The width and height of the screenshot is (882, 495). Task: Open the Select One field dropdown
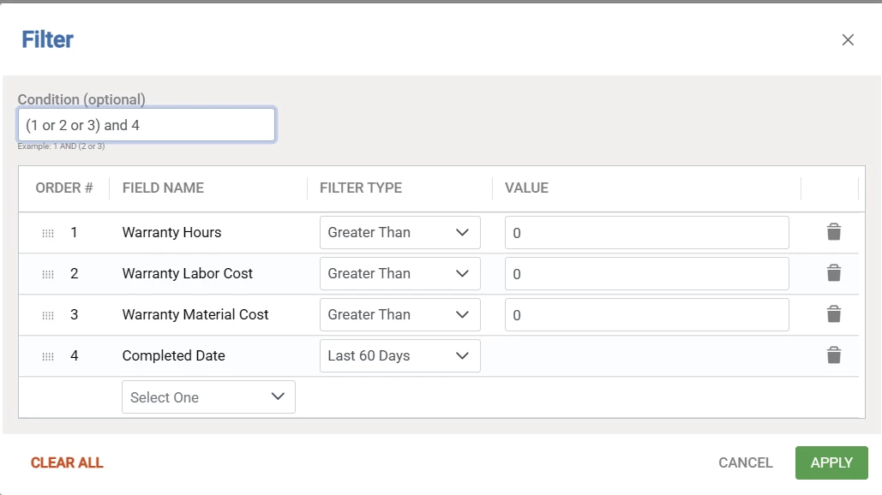tap(208, 397)
